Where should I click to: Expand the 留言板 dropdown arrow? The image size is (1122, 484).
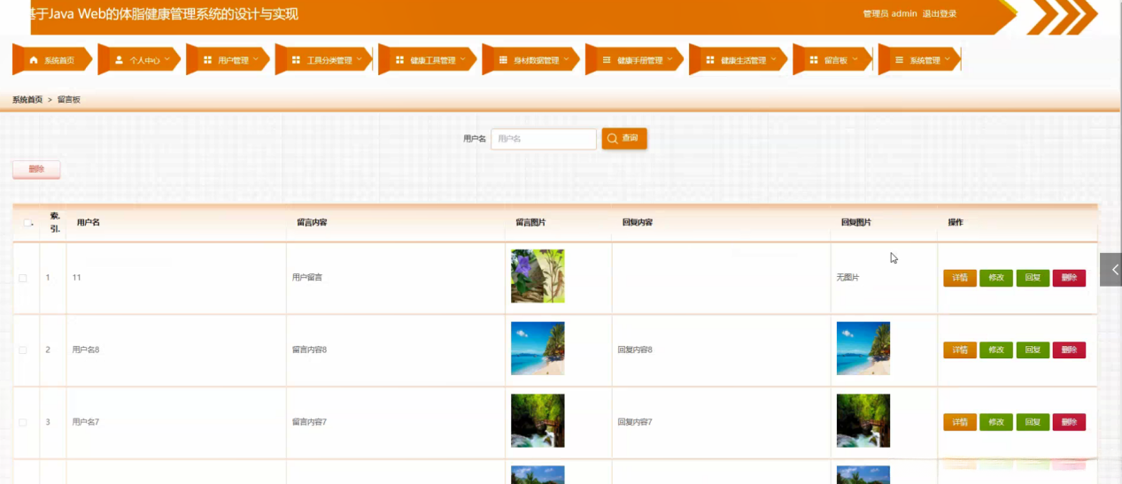point(855,59)
